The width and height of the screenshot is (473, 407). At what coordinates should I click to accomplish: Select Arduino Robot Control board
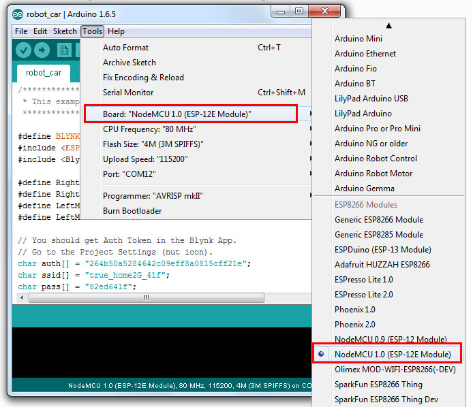point(388,159)
